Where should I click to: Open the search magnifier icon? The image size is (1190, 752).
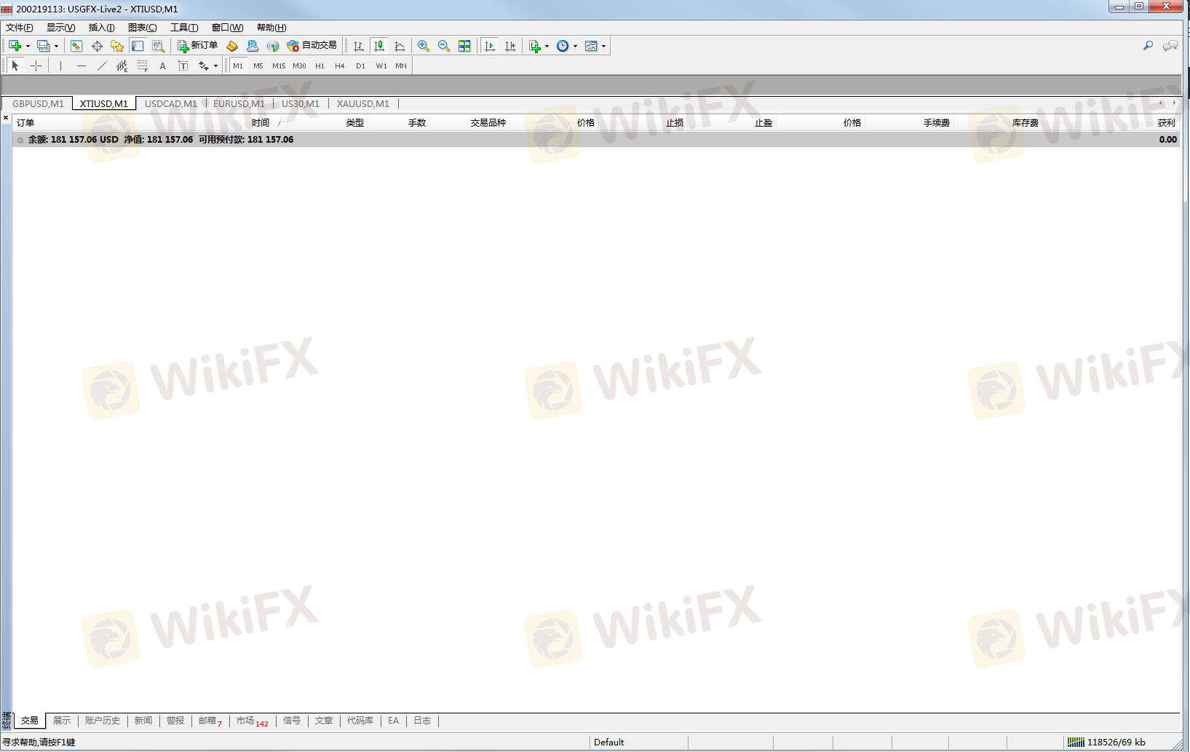[1148, 46]
